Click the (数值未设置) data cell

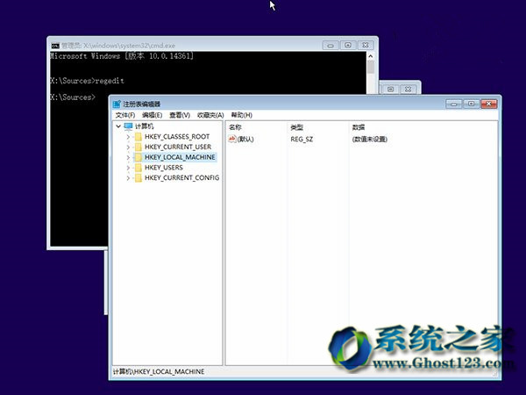[x=370, y=139]
